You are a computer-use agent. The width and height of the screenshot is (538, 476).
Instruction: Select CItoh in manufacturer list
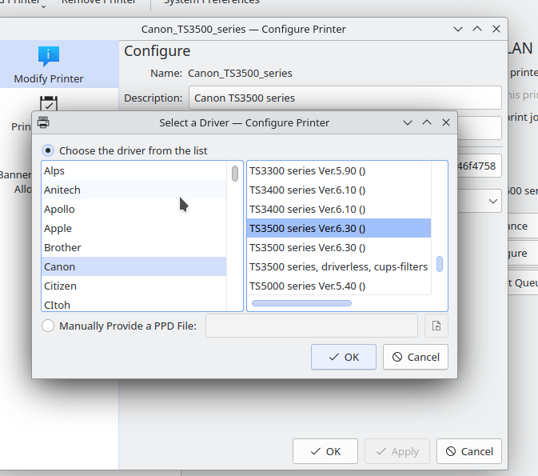(x=134, y=304)
